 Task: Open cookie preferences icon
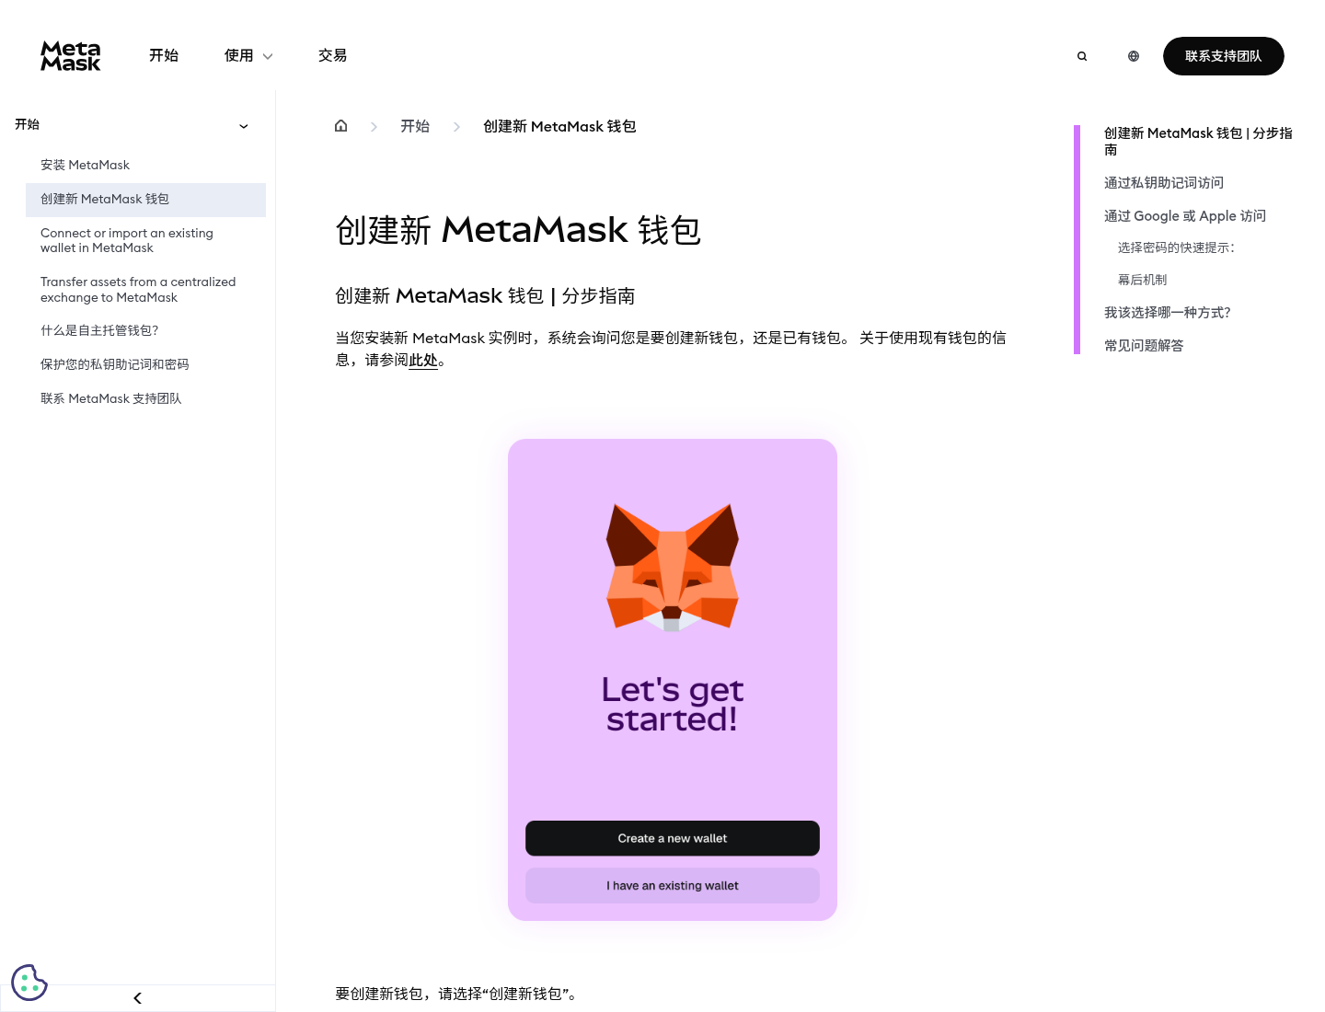(29, 983)
